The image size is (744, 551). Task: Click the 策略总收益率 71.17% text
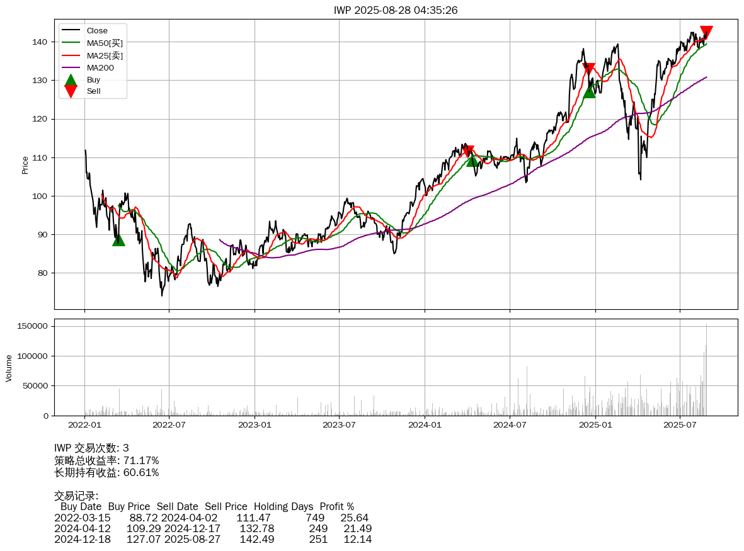[106, 460]
